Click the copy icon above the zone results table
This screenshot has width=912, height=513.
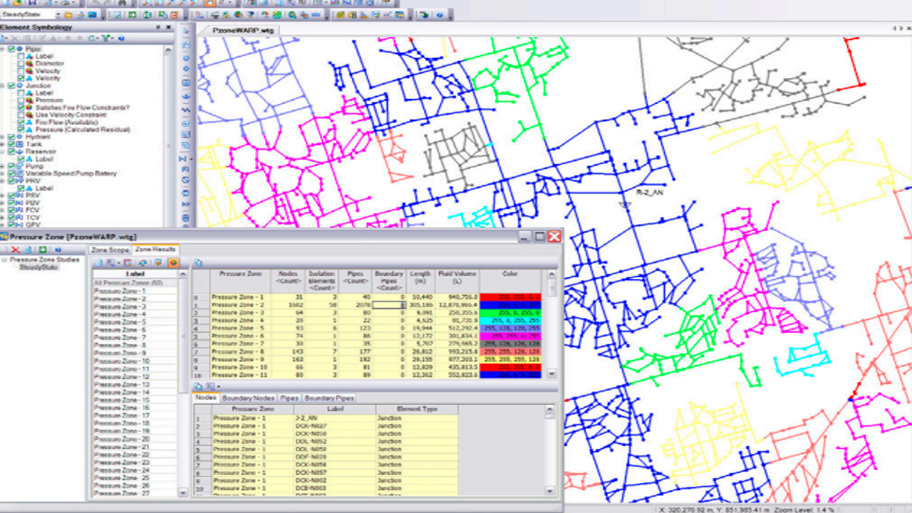click(199, 263)
